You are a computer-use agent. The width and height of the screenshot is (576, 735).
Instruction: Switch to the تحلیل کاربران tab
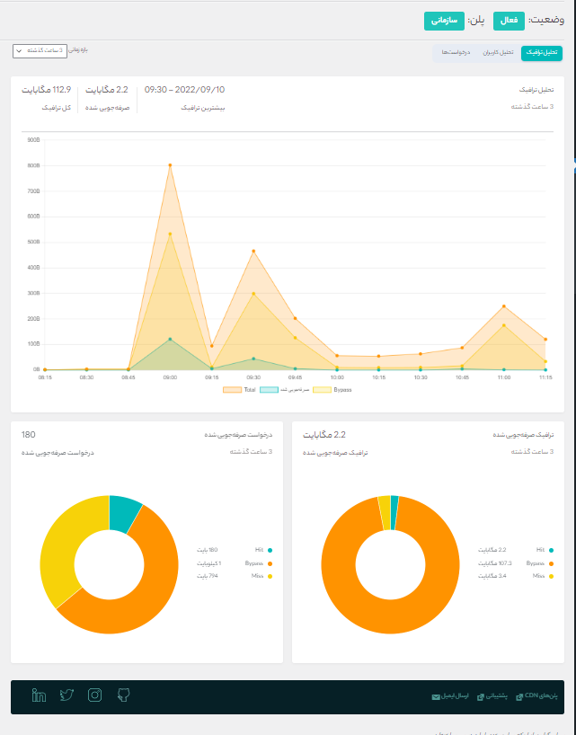[494, 53]
